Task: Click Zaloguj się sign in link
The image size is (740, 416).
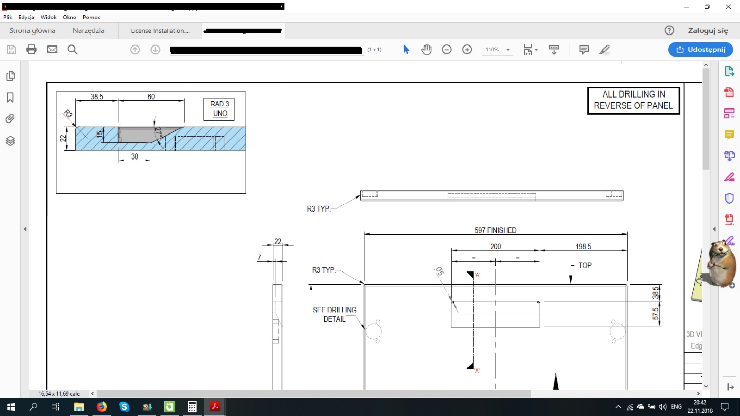Action: [x=708, y=31]
